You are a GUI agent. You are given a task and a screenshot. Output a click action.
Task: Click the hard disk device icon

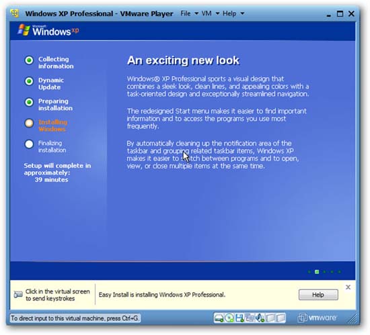point(219,318)
